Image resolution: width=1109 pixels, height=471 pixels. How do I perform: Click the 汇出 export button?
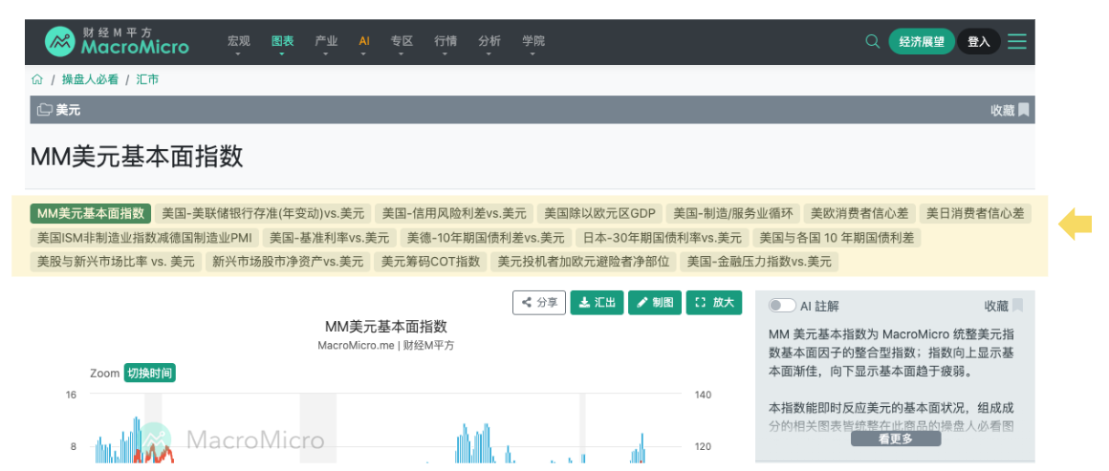597,303
